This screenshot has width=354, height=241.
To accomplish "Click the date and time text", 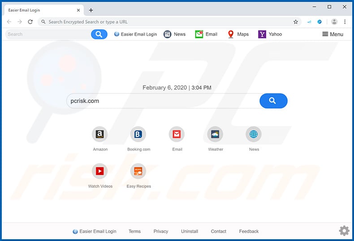I will pyautogui.click(x=177, y=88).
